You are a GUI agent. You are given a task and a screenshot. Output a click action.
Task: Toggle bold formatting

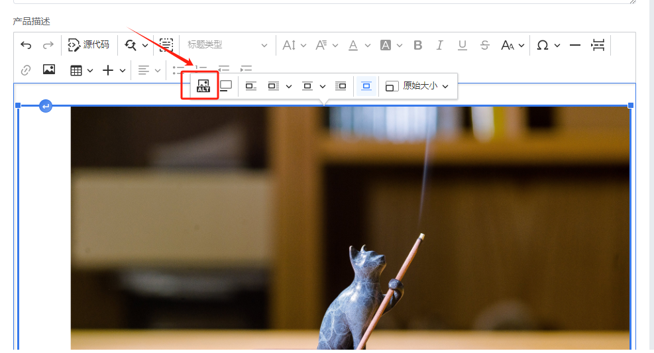(417, 45)
